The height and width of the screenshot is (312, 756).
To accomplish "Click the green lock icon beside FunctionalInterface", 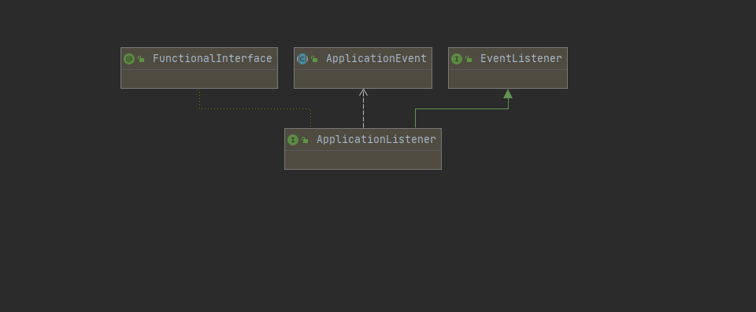I will pos(141,59).
